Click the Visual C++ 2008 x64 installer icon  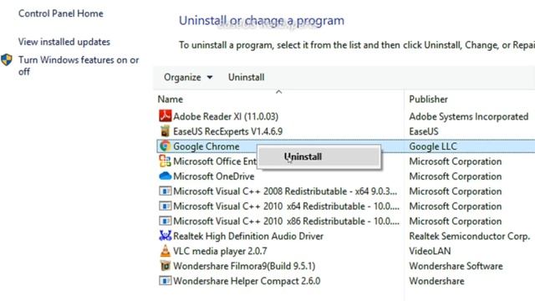click(166, 191)
